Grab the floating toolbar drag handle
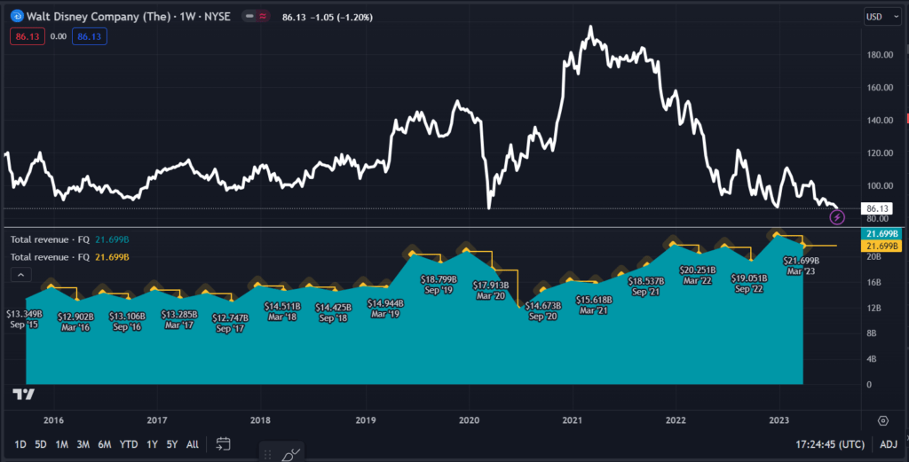 click(x=267, y=455)
